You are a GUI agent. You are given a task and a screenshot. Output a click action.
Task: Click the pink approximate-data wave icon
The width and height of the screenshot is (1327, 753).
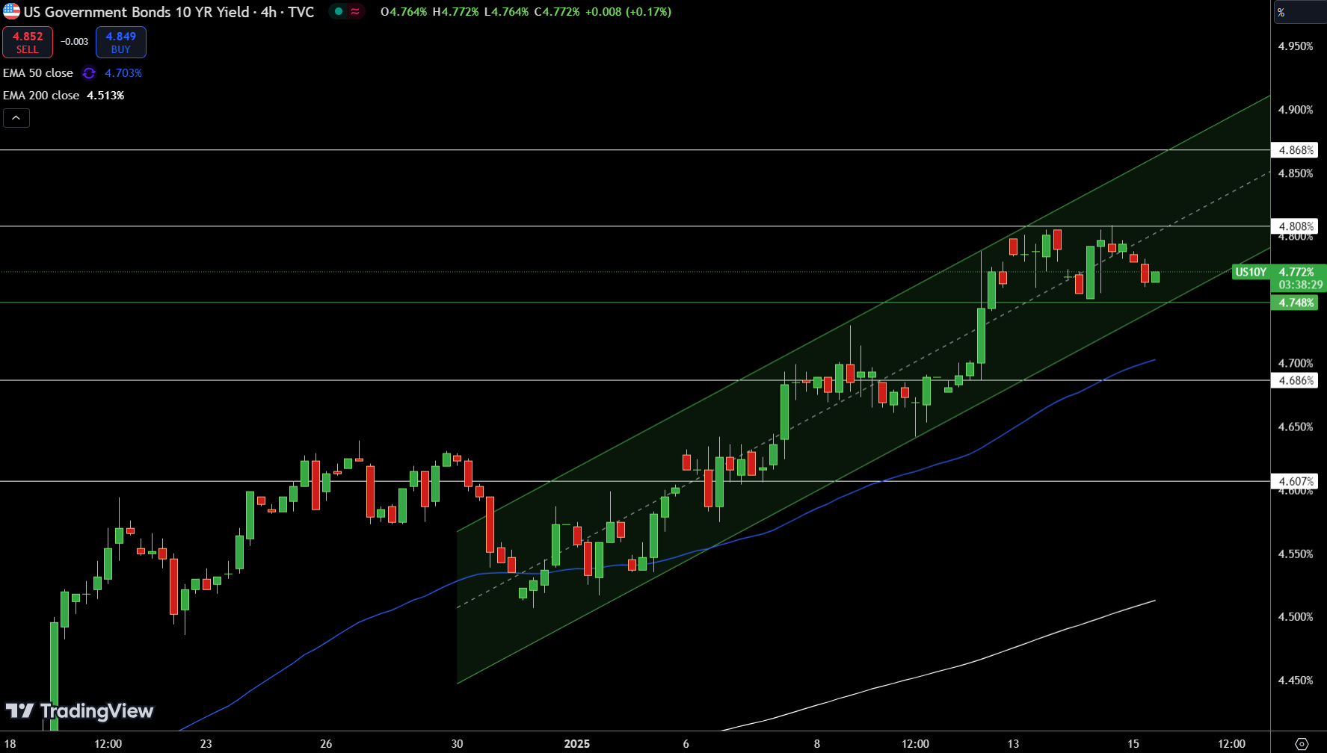coord(355,11)
